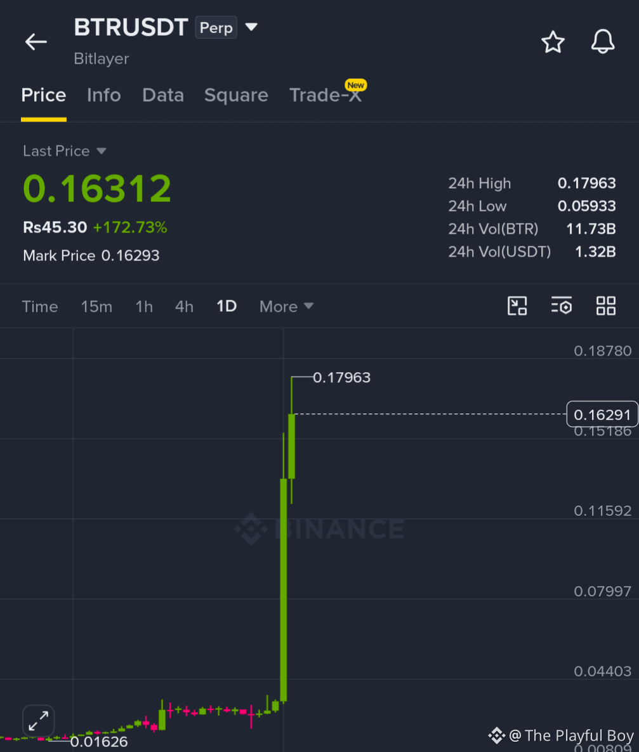
Task: Tap the 24h High 0.17963 value
Action: [587, 183]
